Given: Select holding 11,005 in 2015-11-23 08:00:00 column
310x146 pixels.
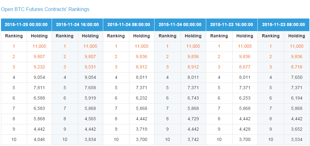Looking at the screenshot, I should point(296,46).
